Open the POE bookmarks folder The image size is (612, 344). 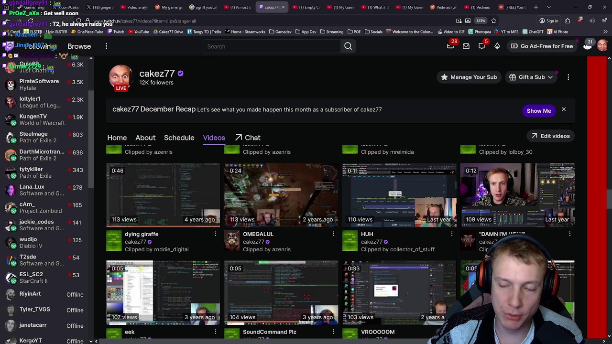[354, 32]
